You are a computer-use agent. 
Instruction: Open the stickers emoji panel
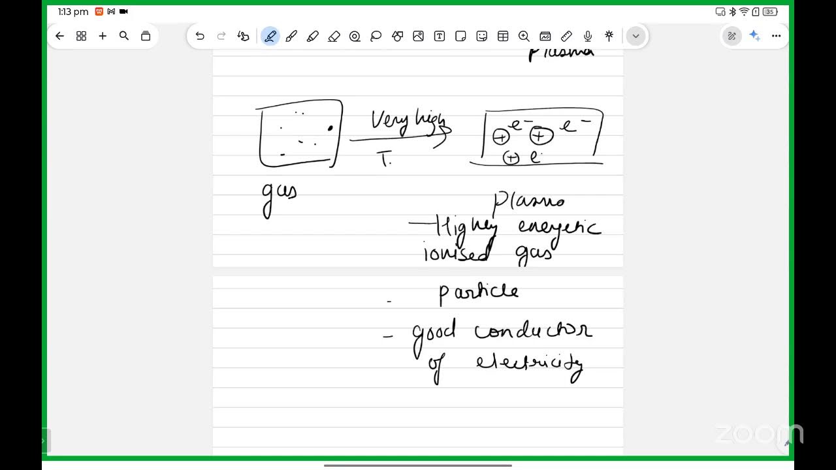point(482,37)
